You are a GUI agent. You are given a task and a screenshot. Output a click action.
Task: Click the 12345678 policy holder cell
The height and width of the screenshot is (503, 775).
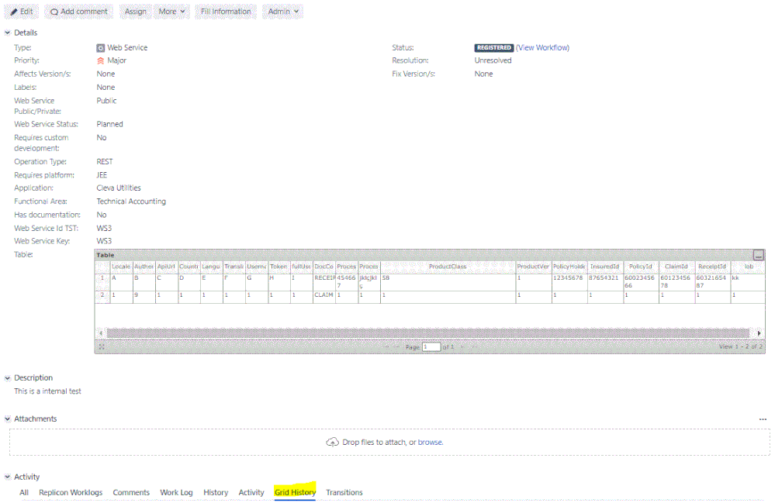coord(569,282)
